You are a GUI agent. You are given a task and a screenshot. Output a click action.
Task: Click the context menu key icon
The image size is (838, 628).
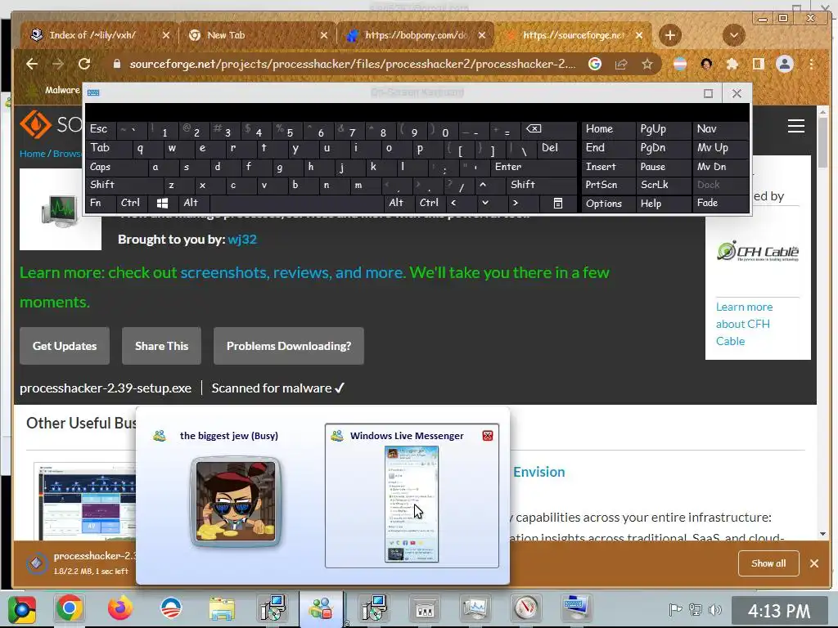pos(557,203)
